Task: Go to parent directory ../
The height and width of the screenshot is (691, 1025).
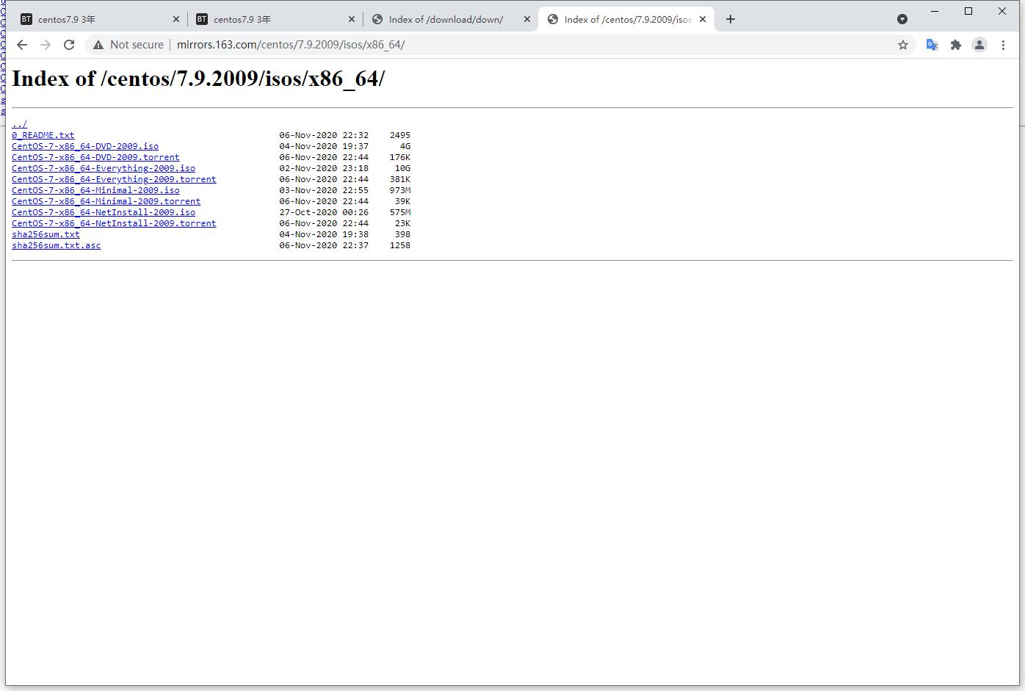Action: pyautogui.click(x=19, y=124)
